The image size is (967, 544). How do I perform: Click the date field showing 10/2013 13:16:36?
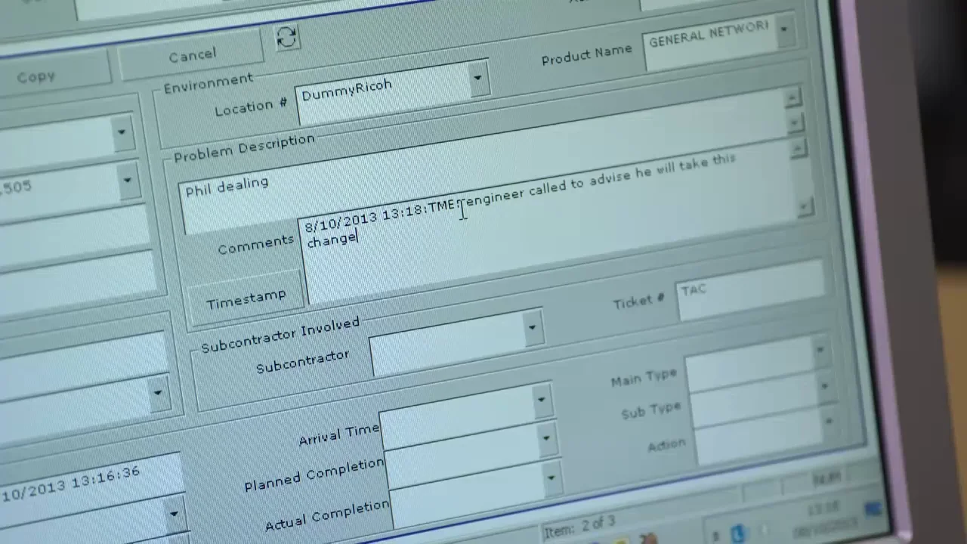pyautogui.click(x=89, y=484)
